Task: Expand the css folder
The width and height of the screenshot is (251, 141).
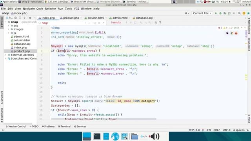Action: coord(9,25)
